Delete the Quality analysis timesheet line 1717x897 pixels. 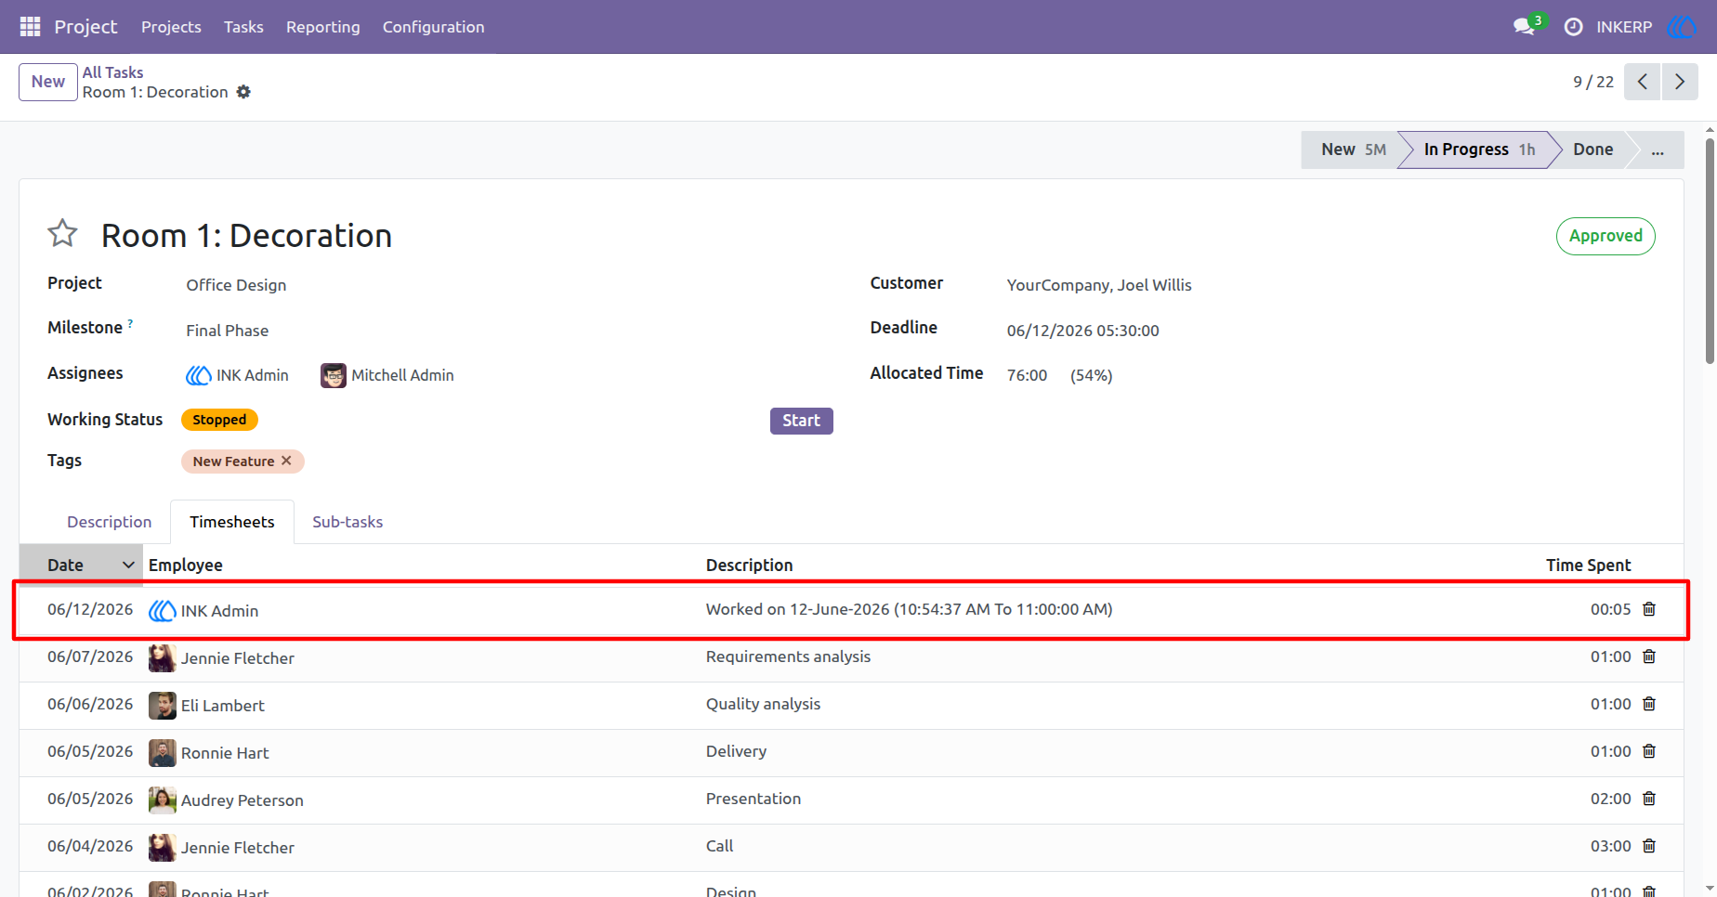[x=1649, y=704]
